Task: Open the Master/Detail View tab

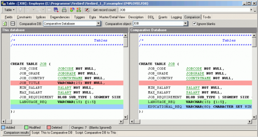Action: tap(112, 17)
